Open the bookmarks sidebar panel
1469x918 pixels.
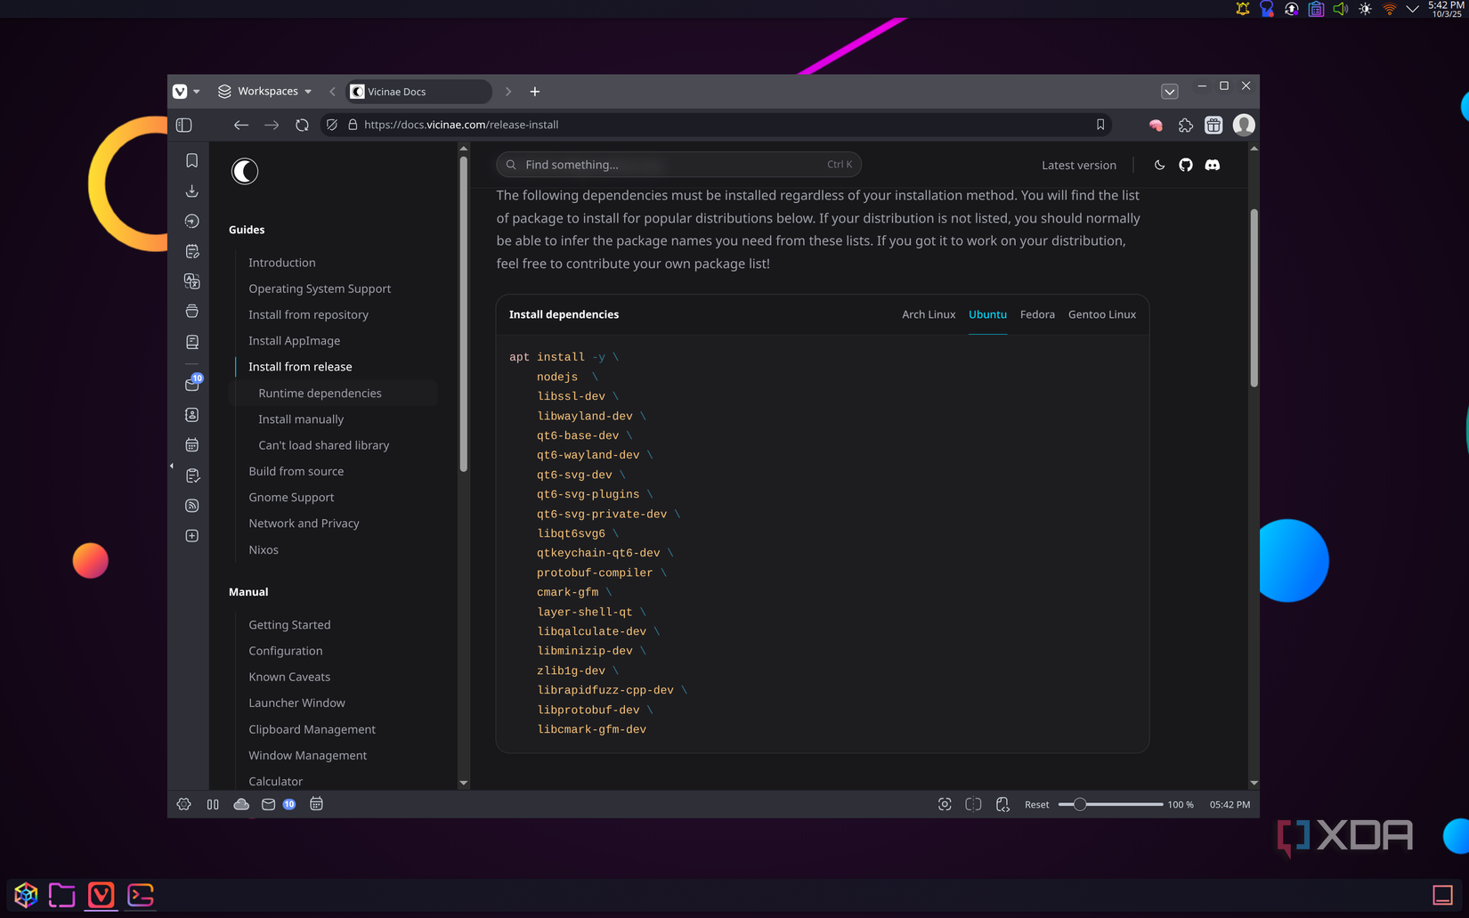191,159
